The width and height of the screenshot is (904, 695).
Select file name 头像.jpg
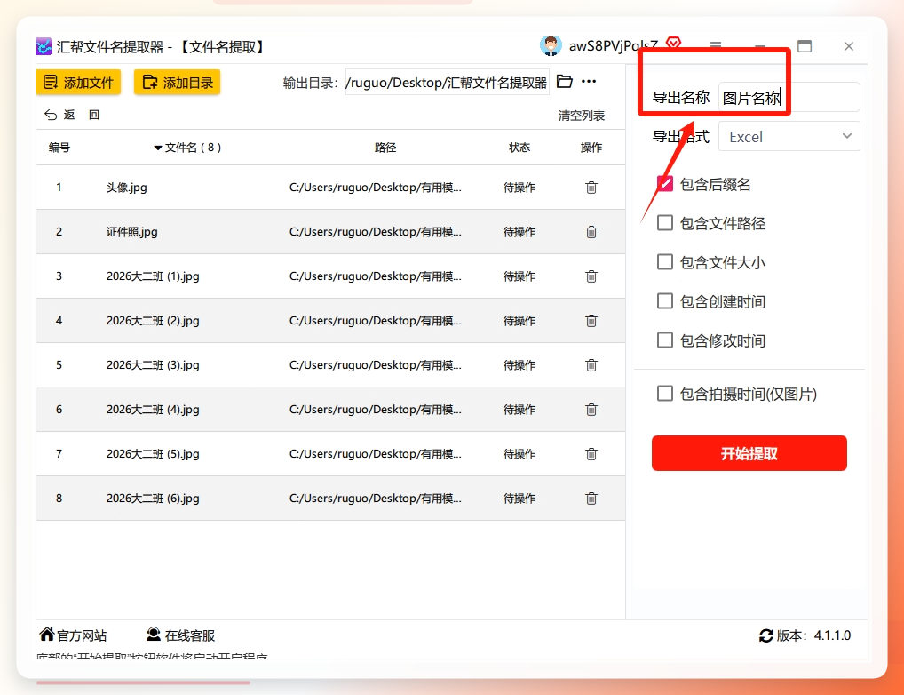coord(126,187)
